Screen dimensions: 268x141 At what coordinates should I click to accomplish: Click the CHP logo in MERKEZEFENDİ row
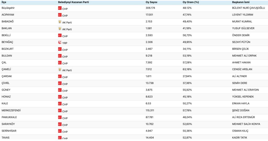coord(60,111)
